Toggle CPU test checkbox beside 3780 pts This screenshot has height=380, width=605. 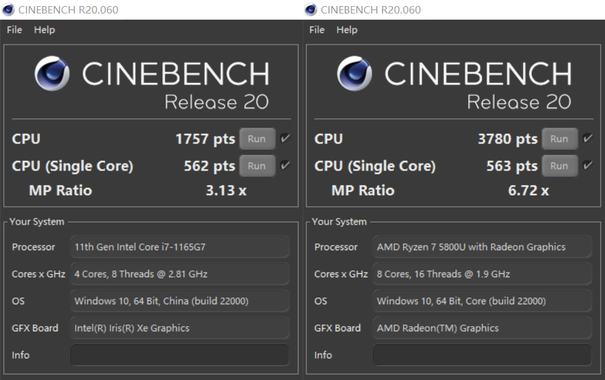[x=587, y=139]
